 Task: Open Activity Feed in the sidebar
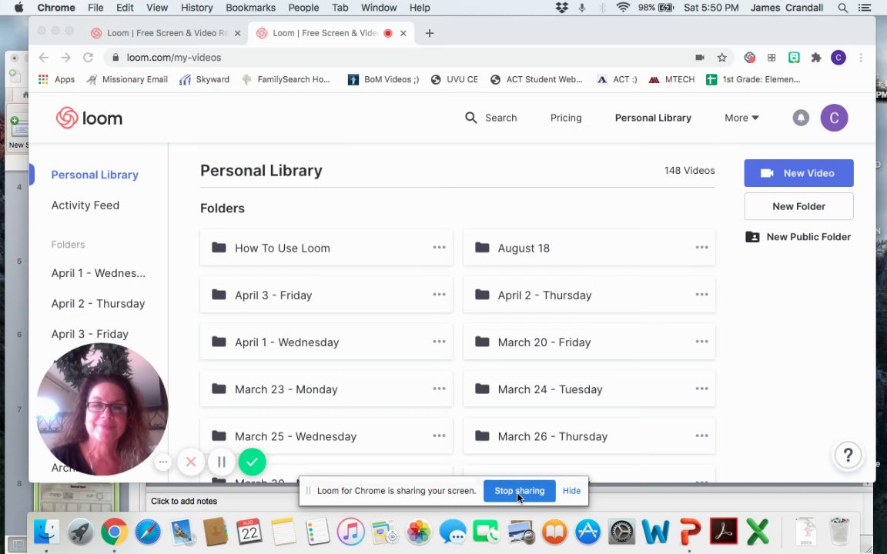point(85,205)
